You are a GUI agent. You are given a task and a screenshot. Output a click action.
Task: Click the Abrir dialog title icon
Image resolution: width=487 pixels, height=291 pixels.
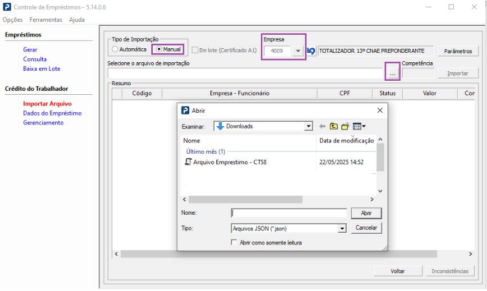click(185, 110)
